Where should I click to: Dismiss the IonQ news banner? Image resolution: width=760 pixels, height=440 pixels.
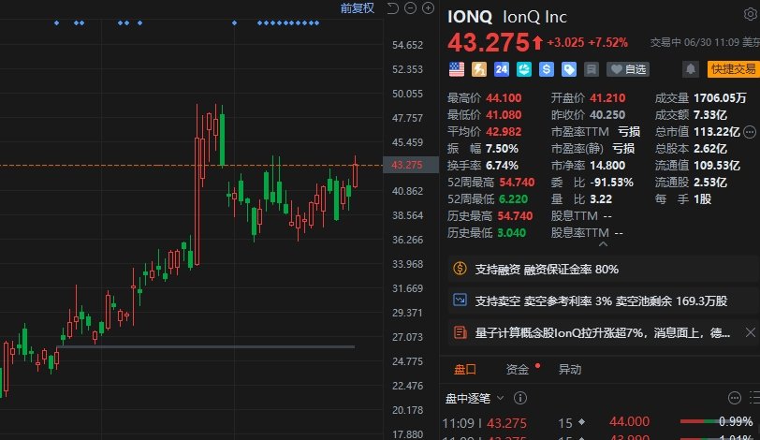click(750, 331)
